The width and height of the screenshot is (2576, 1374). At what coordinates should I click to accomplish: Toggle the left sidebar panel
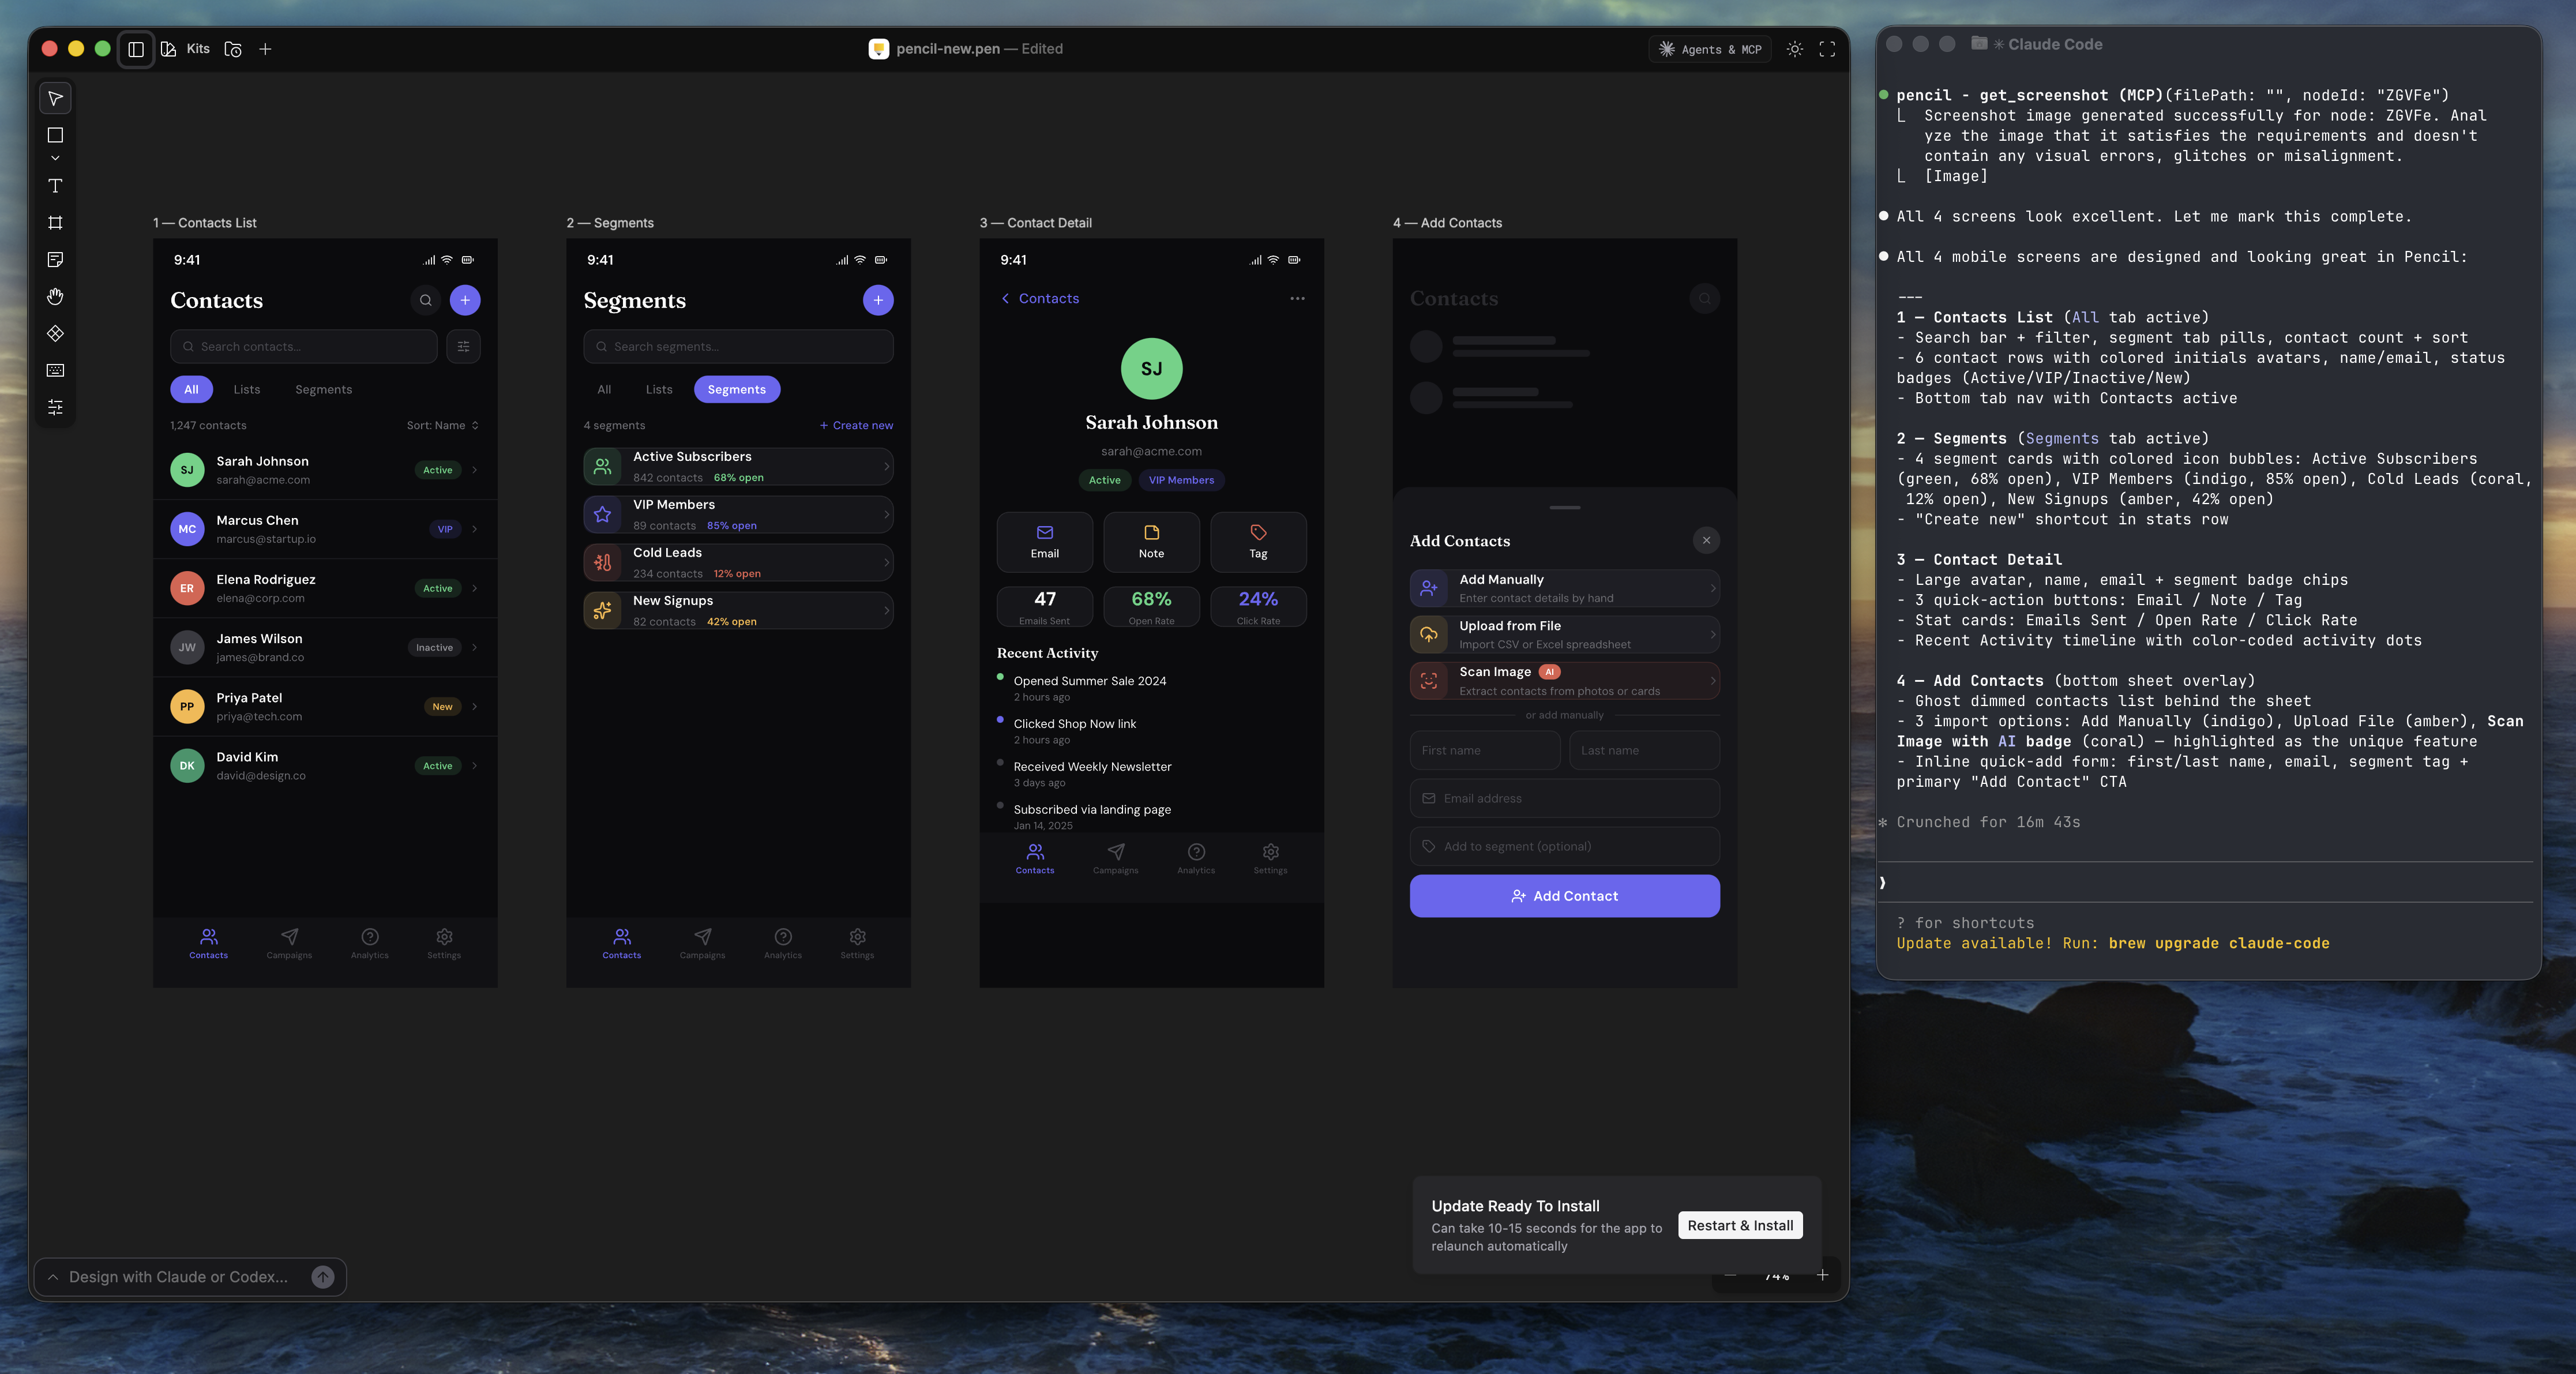coord(136,49)
